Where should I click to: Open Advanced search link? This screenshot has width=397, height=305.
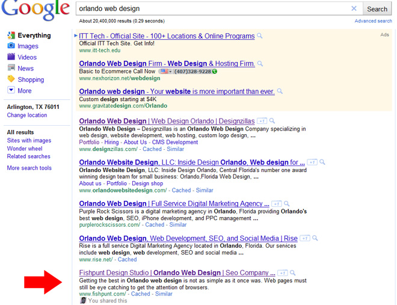point(373,21)
